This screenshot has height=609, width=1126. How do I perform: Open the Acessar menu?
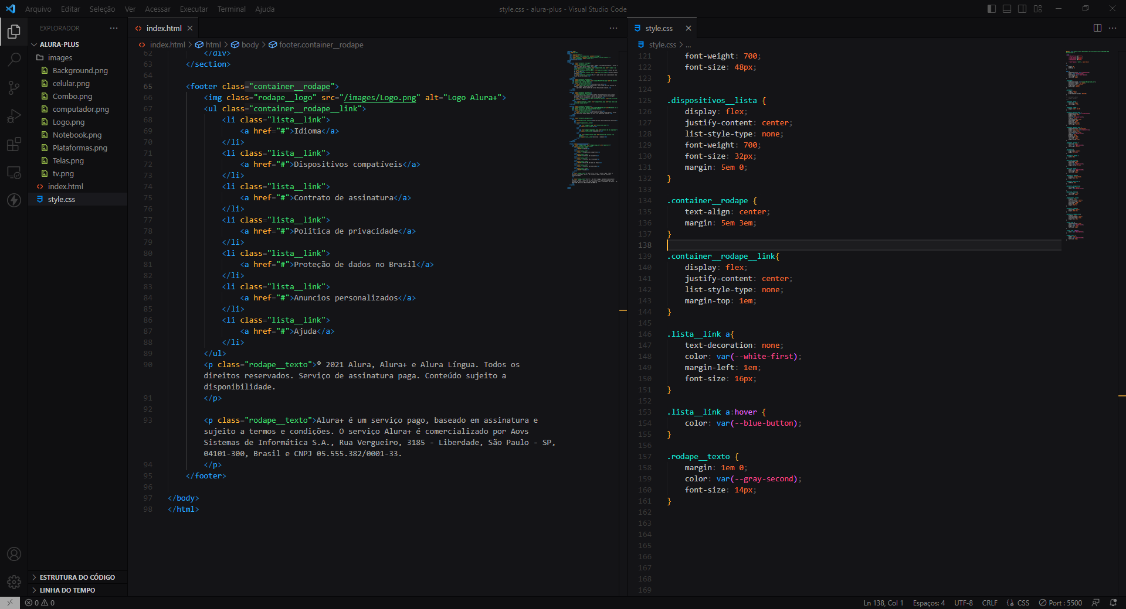click(x=158, y=9)
